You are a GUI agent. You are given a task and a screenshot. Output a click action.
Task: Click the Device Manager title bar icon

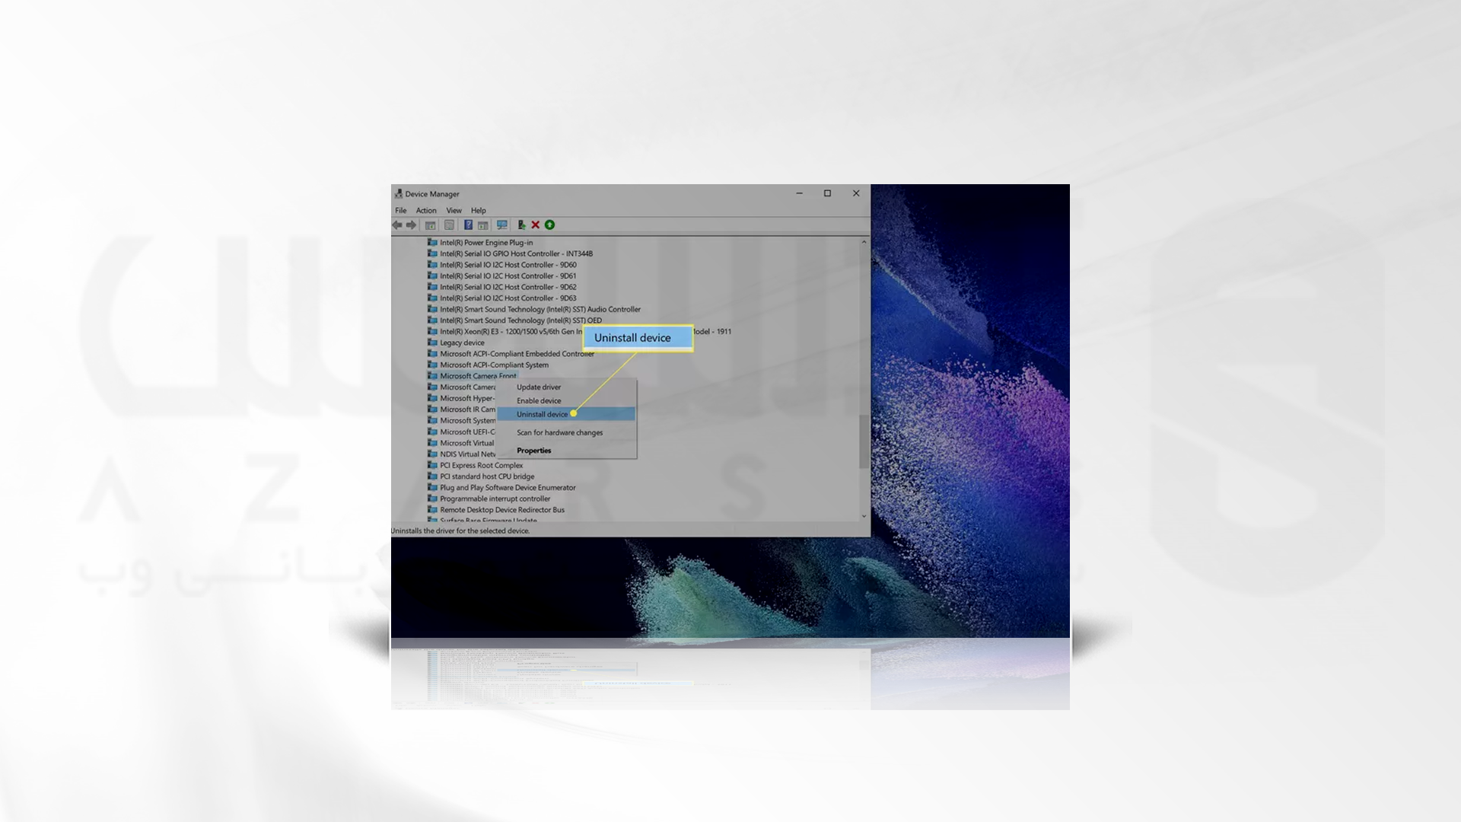(x=398, y=194)
